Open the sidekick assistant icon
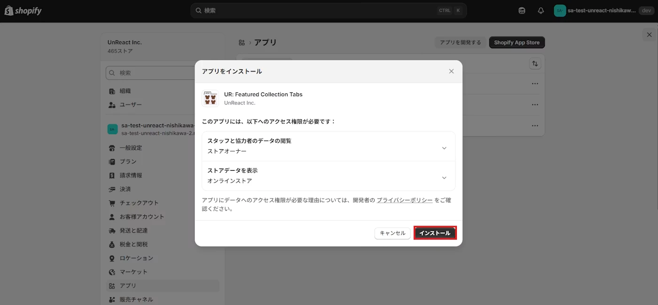The width and height of the screenshot is (658, 305). (x=522, y=10)
